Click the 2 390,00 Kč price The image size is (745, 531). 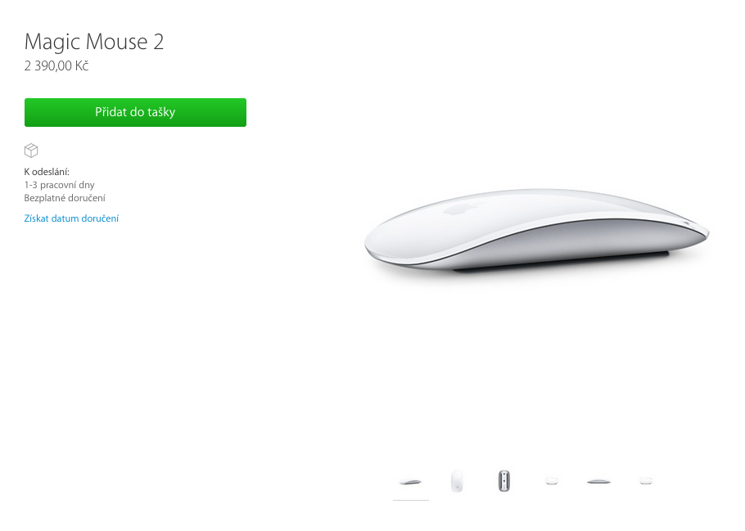pos(56,66)
